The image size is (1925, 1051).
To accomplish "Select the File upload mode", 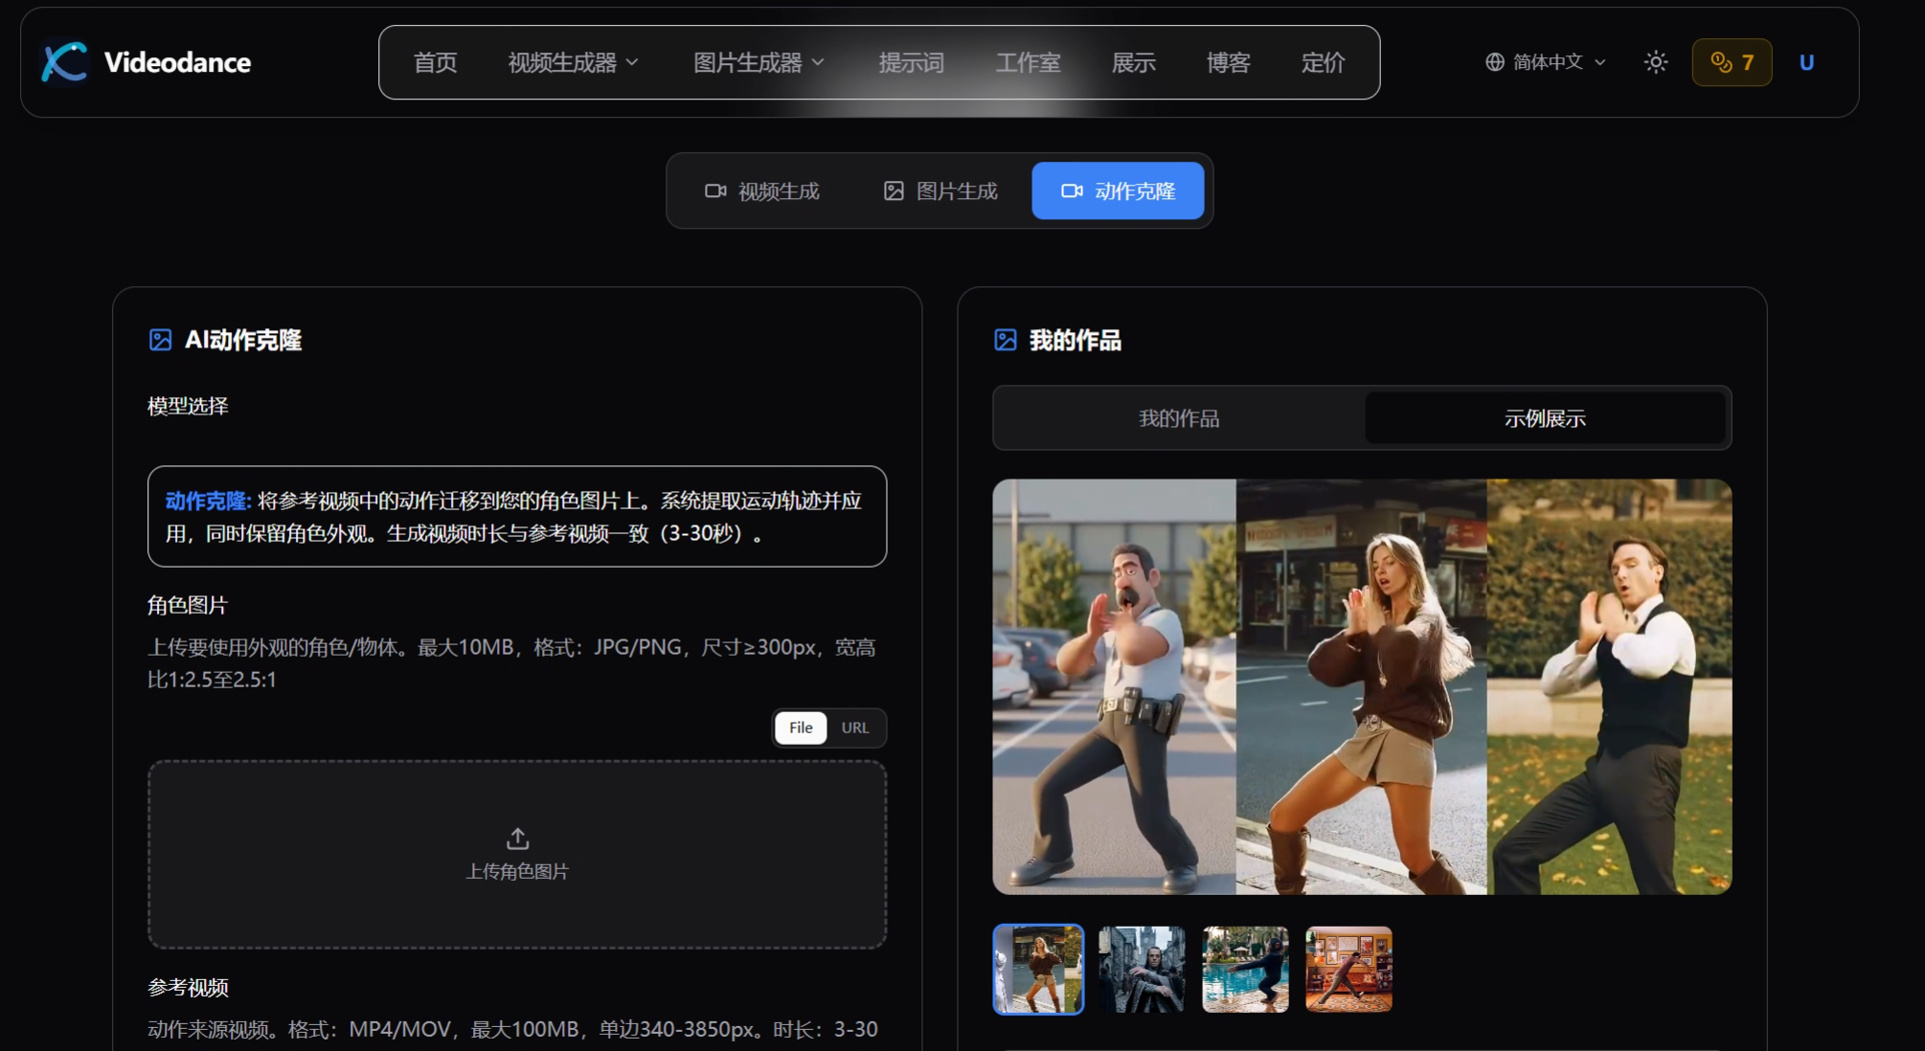I will [801, 727].
